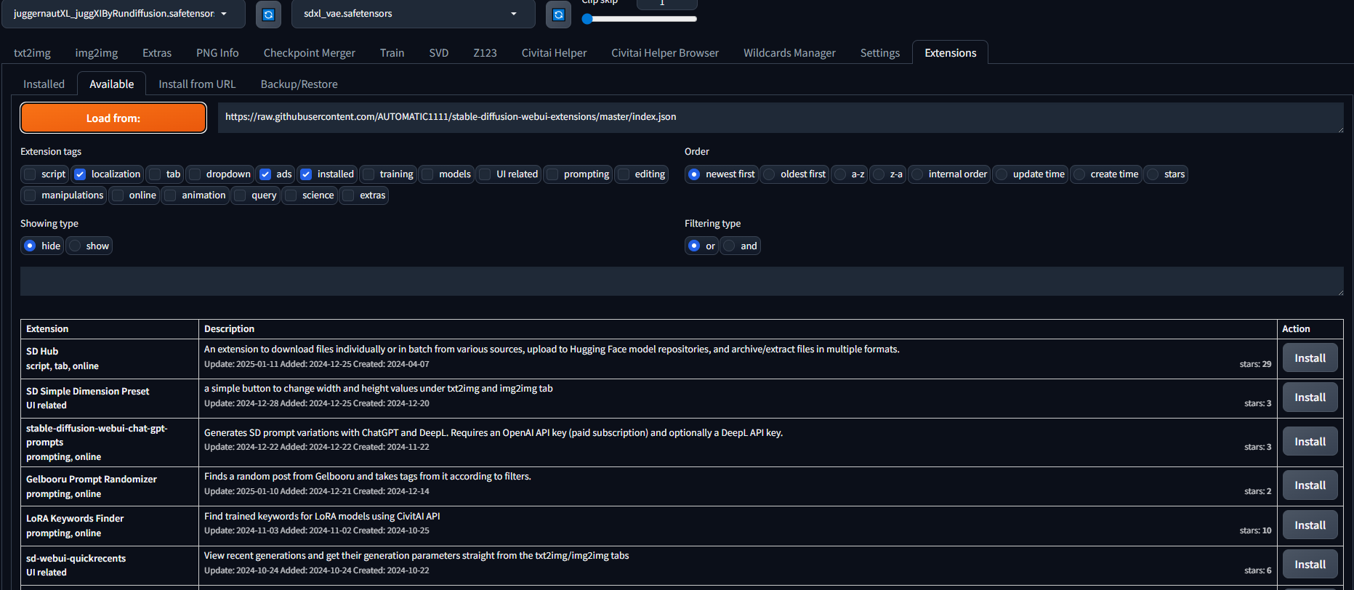This screenshot has height=590, width=1354.
Task: Choose the 'or' filtering type
Action: coord(694,246)
